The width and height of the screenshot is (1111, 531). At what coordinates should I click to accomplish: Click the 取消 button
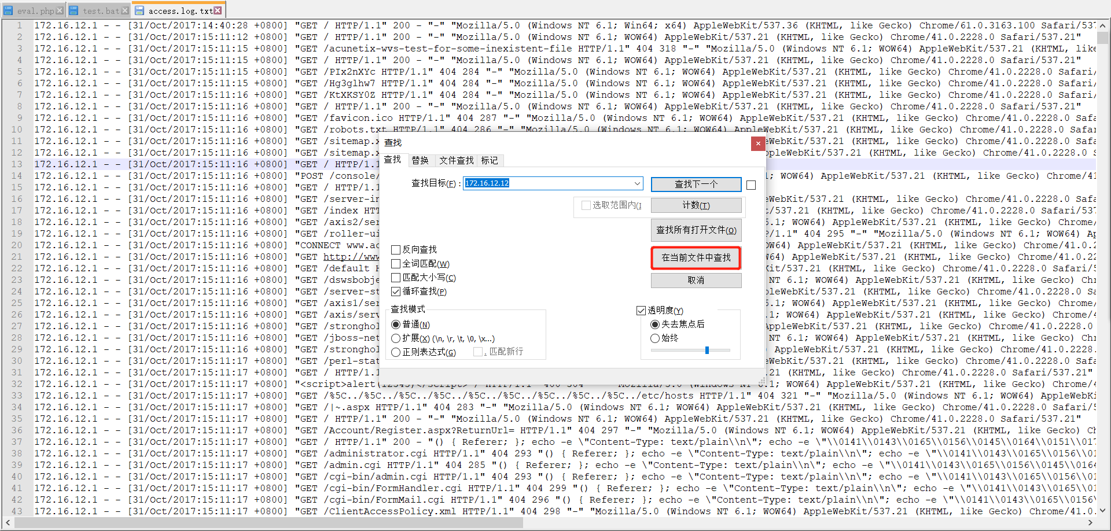[x=696, y=280]
